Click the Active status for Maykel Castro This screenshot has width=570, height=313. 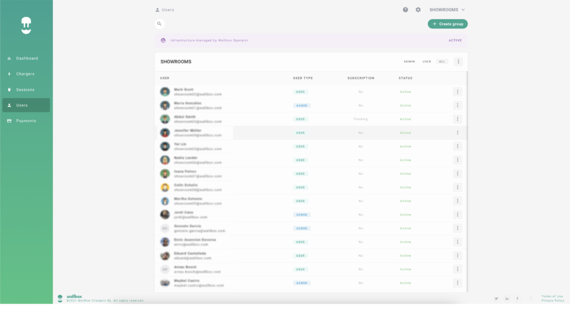405,283
